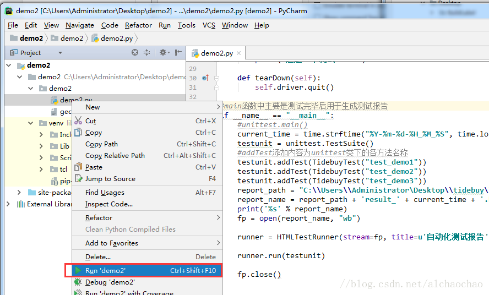Image resolution: width=489 pixels, height=295 pixels.
Task: Open the VCS menu
Action: pos(209,25)
